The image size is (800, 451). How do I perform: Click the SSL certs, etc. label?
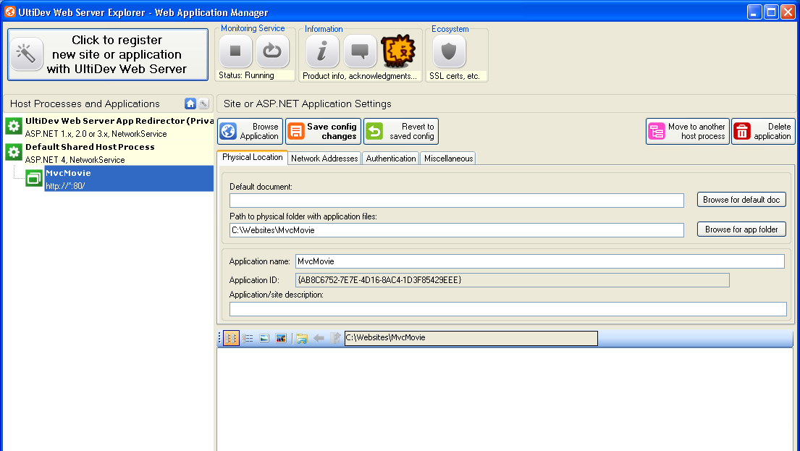tap(455, 76)
